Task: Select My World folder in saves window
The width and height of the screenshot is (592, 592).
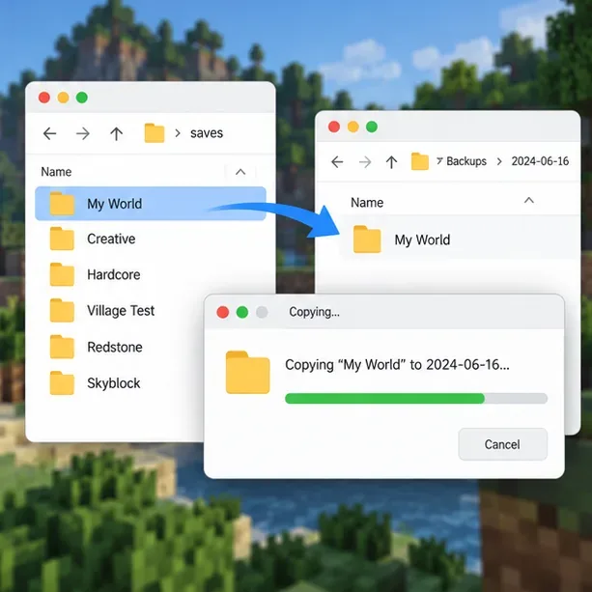Action: (151, 204)
